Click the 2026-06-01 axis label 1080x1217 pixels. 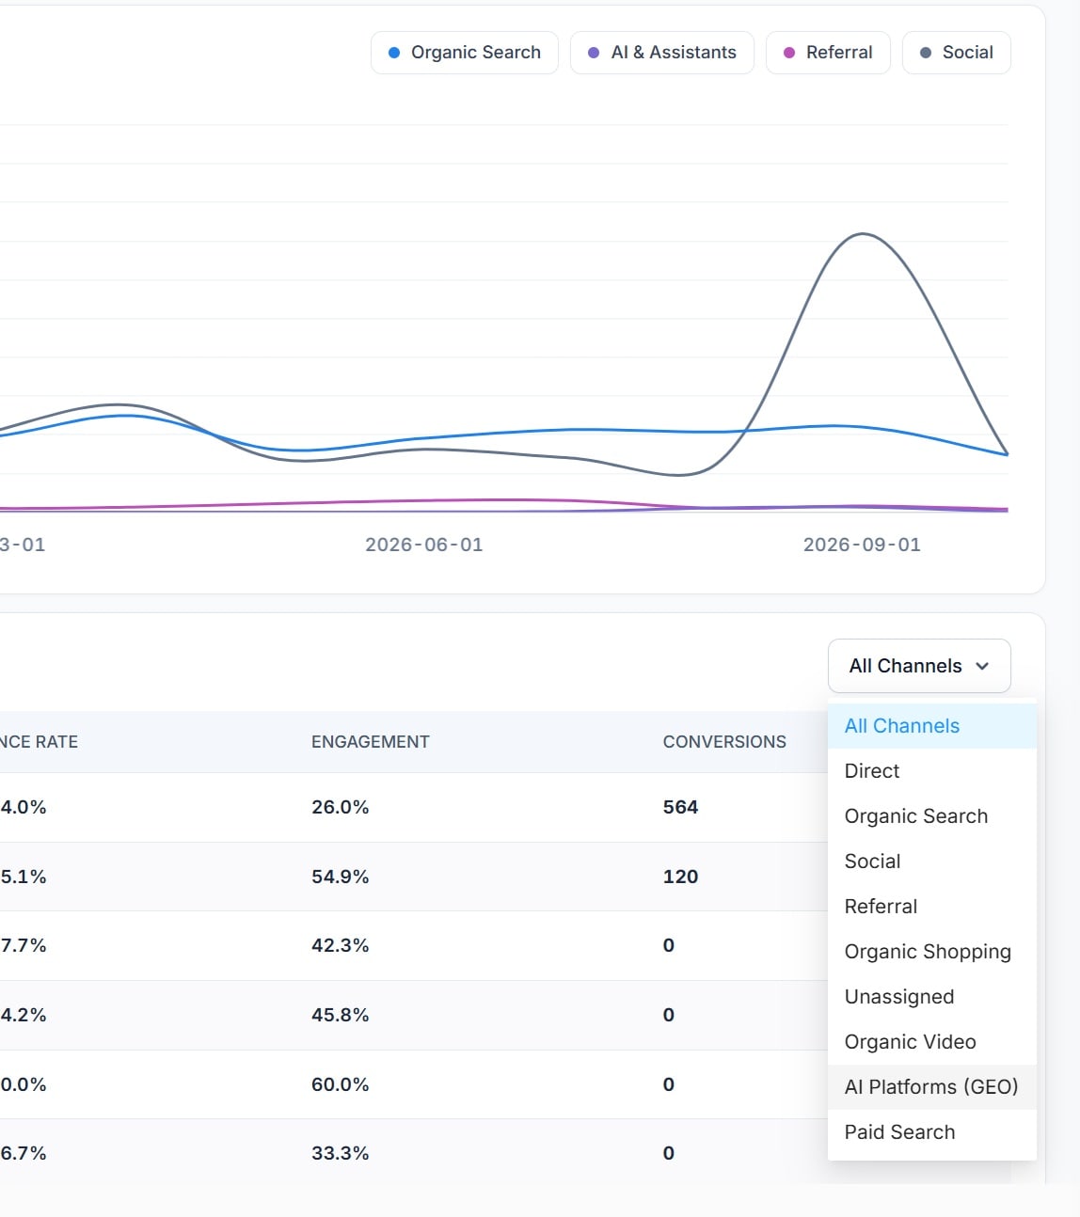(424, 545)
